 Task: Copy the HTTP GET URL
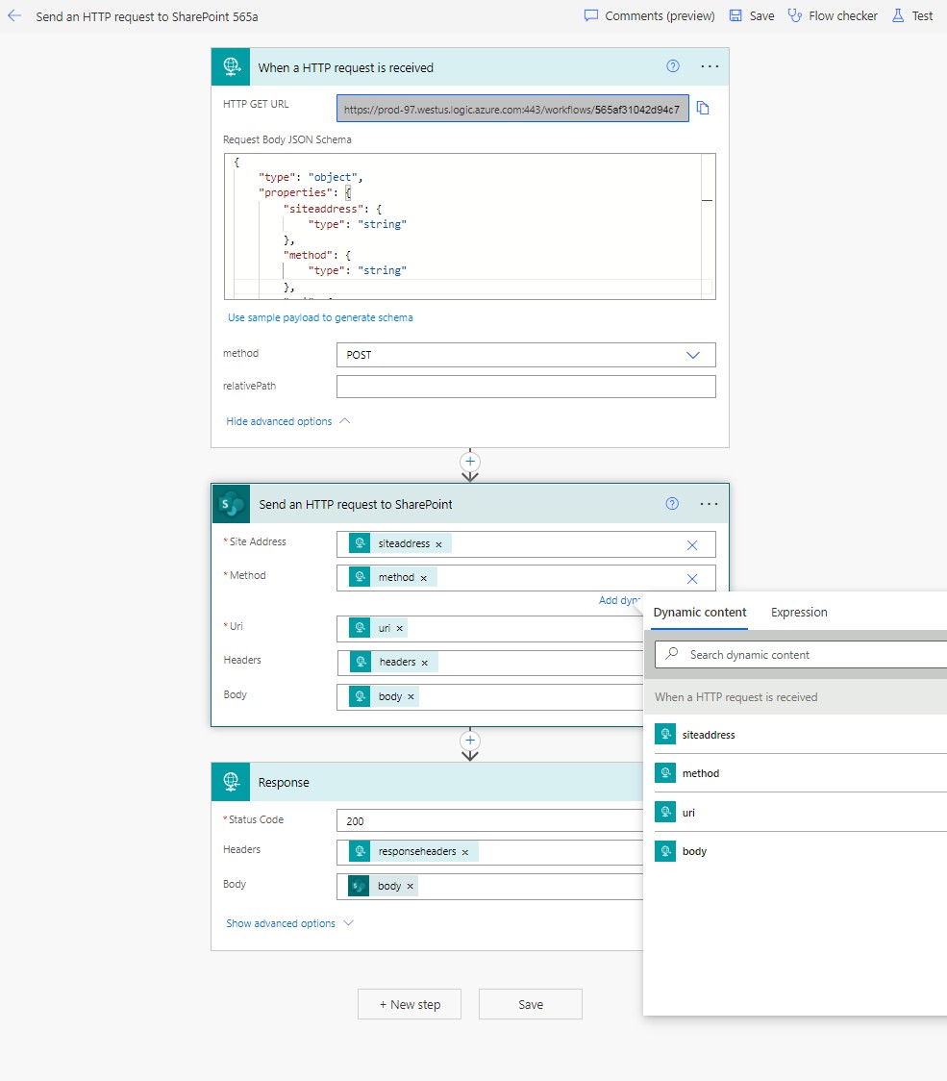[x=703, y=109]
